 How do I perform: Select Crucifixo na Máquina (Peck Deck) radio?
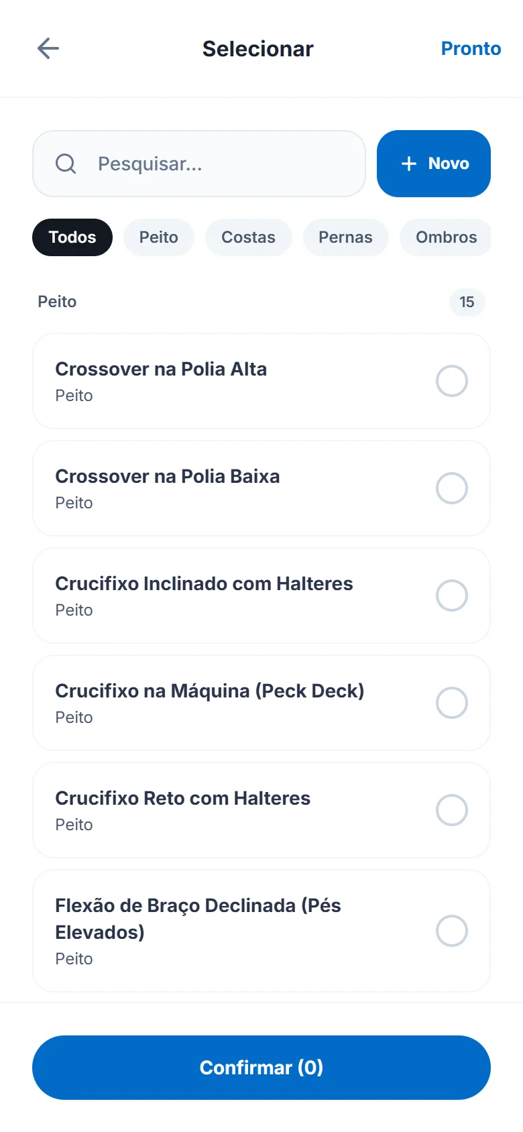(452, 703)
